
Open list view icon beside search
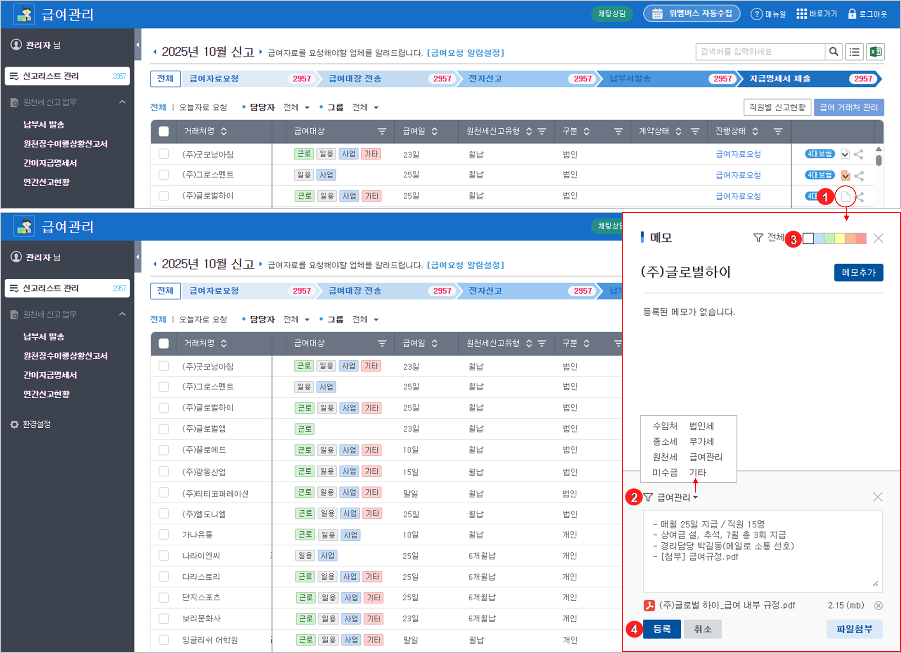(x=854, y=52)
